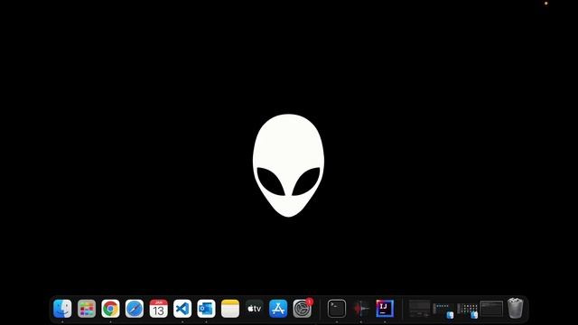Open the Trash in the dock
Screen dimensions: 578x325
(516, 308)
